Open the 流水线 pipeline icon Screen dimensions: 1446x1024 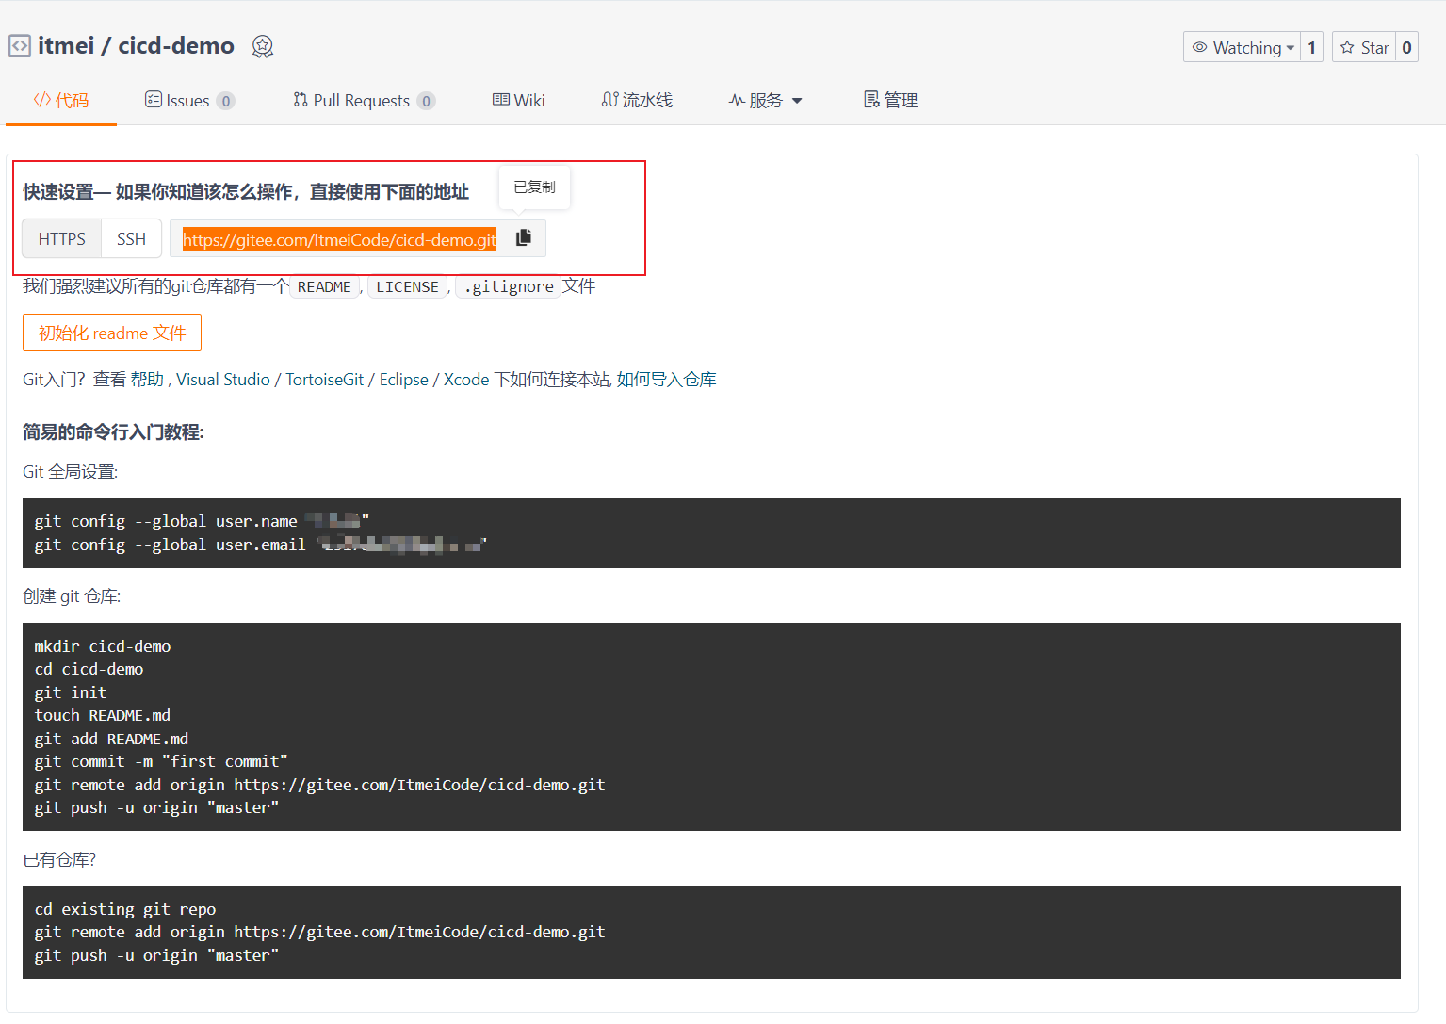(x=609, y=99)
